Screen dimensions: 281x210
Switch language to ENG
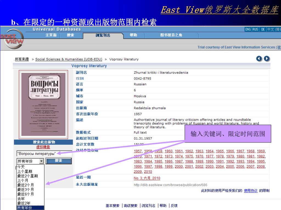[248, 29]
